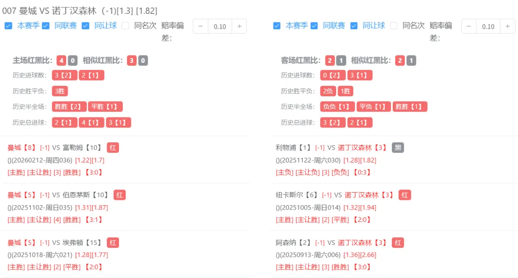The width and height of the screenshot is (518, 278).
Task: Click the 红 badge on 纽卡斯尔 VS 诺丁汉森林 row
Action: [x=405, y=195]
